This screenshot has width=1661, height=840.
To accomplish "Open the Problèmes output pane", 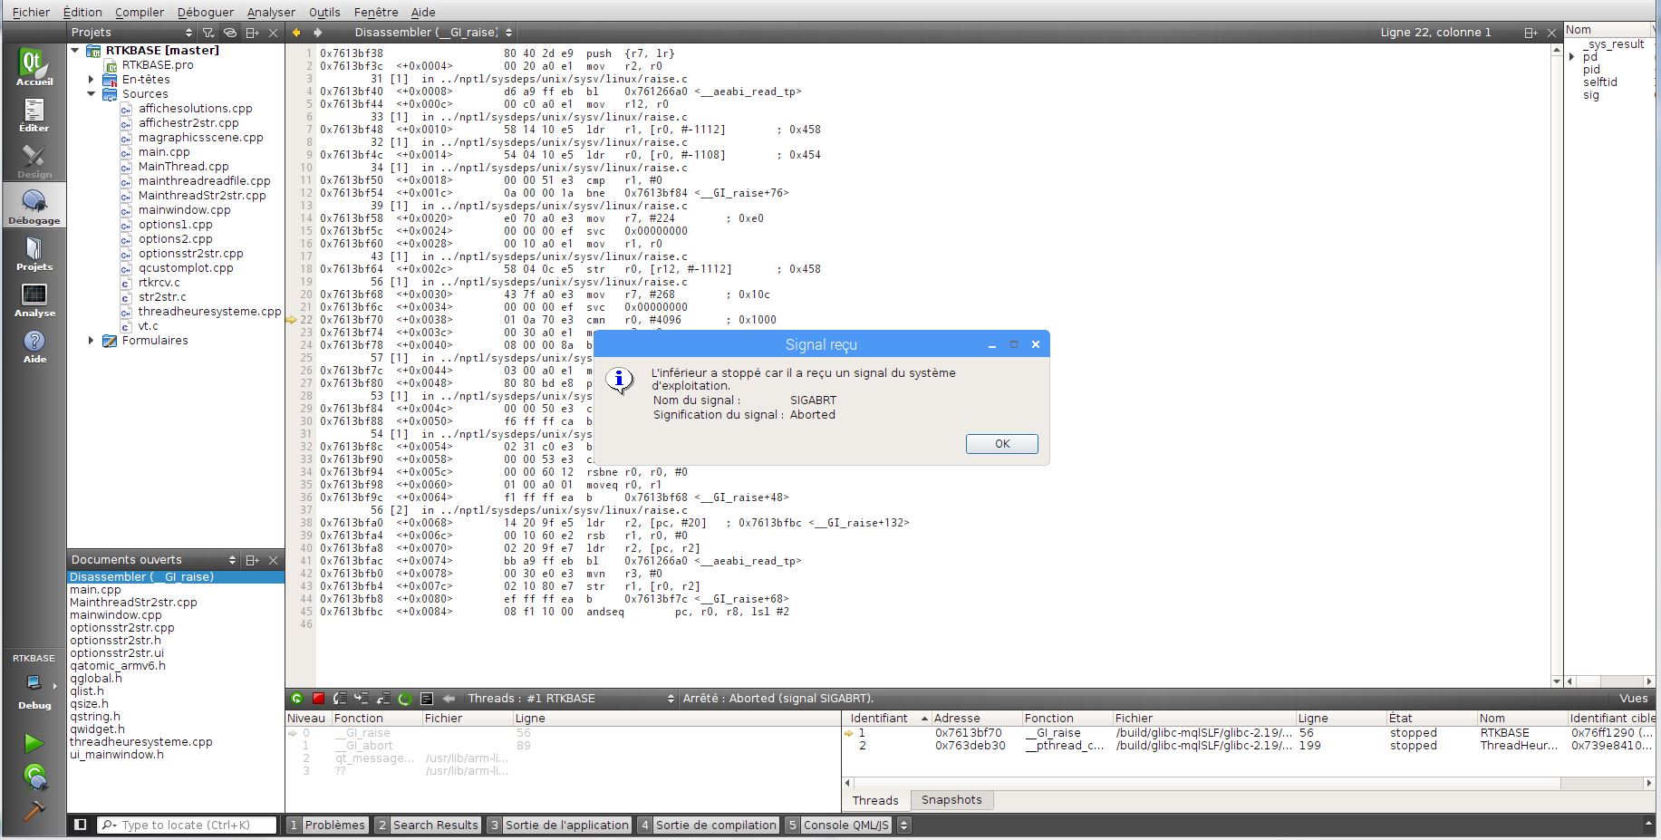I will click(334, 825).
